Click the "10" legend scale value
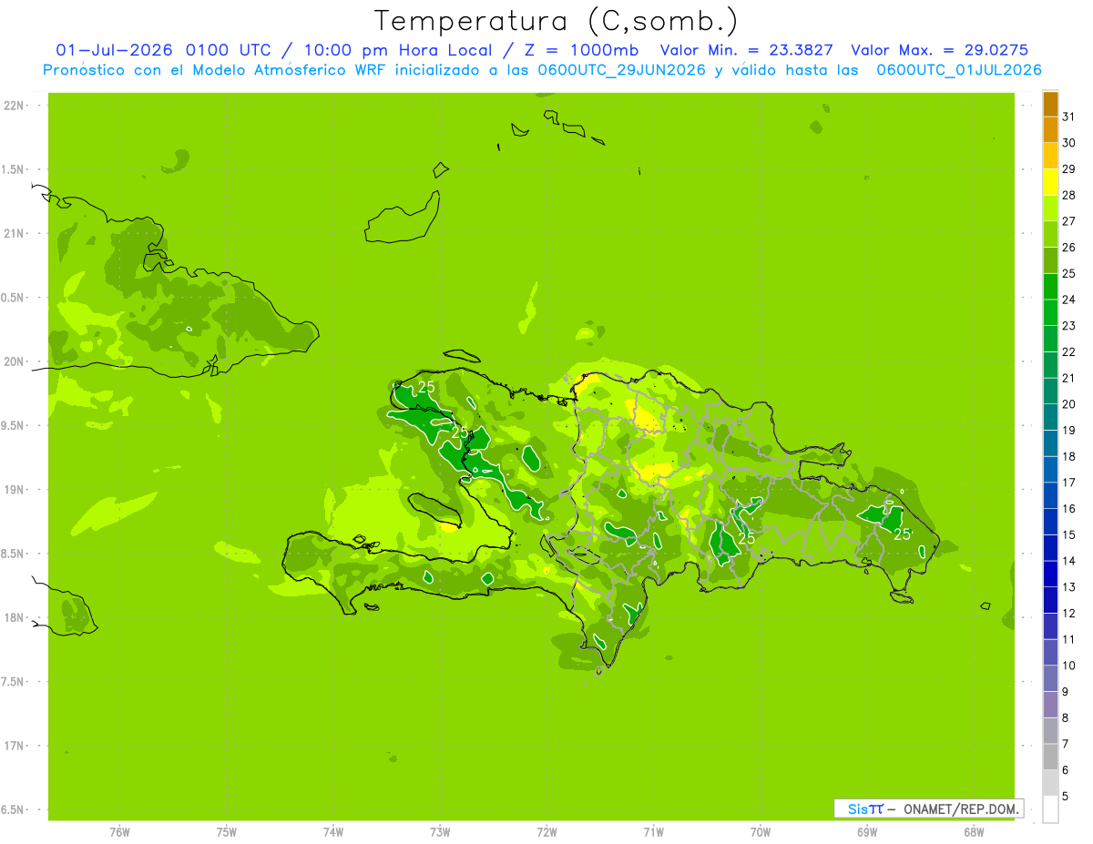The image size is (1093, 844). tap(1068, 666)
